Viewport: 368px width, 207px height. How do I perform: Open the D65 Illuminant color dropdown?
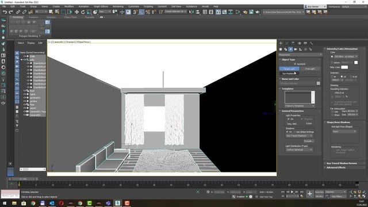346,56
